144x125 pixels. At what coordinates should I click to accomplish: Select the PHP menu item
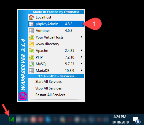56,57
